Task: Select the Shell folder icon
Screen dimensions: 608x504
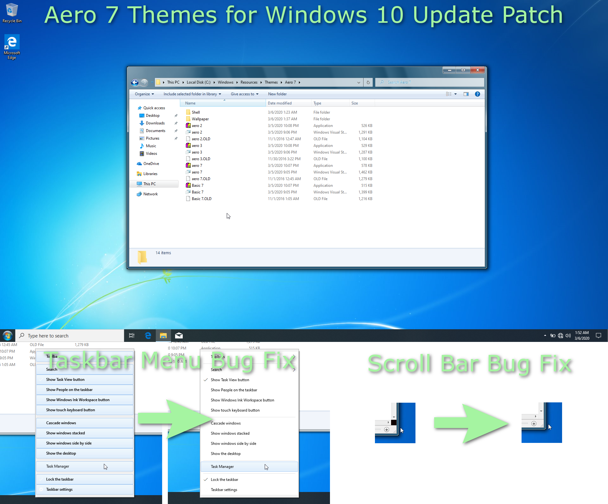Action: [188, 112]
